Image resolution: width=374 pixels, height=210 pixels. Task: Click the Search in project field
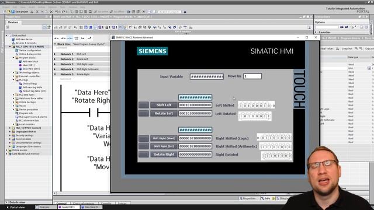[x=169, y=12]
